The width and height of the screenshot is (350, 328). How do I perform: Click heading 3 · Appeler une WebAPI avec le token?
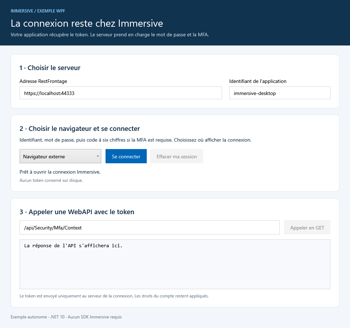pos(77,212)
